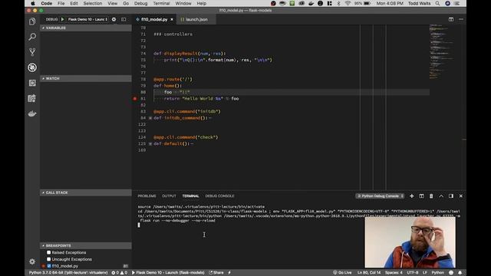
Task: Open editor More Actions ellipsis
Action: click(461, 19)
